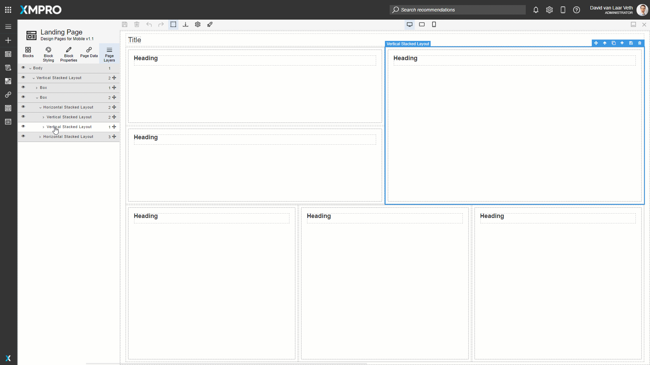Maximize the editor panel
The image size is (650, 365).
633,24
